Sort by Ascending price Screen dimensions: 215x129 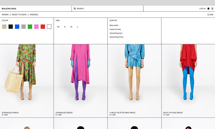click(x=116, y=33)
